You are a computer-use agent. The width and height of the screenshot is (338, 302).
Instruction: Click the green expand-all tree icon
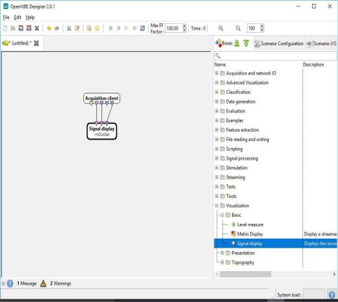[x=237, y=43]
